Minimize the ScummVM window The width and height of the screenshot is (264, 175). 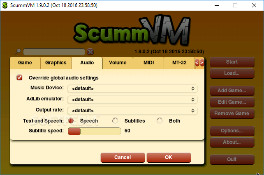[217, 5]
